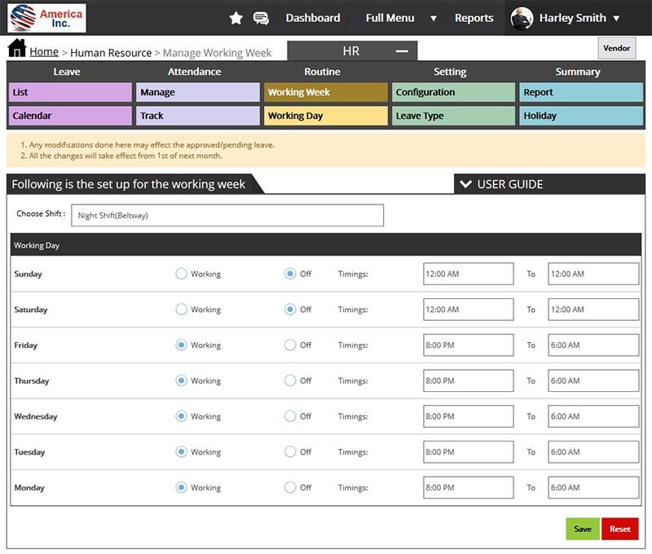652x554 pixels.
Task: Select Off for Sunday
Action: coord(290,274)
